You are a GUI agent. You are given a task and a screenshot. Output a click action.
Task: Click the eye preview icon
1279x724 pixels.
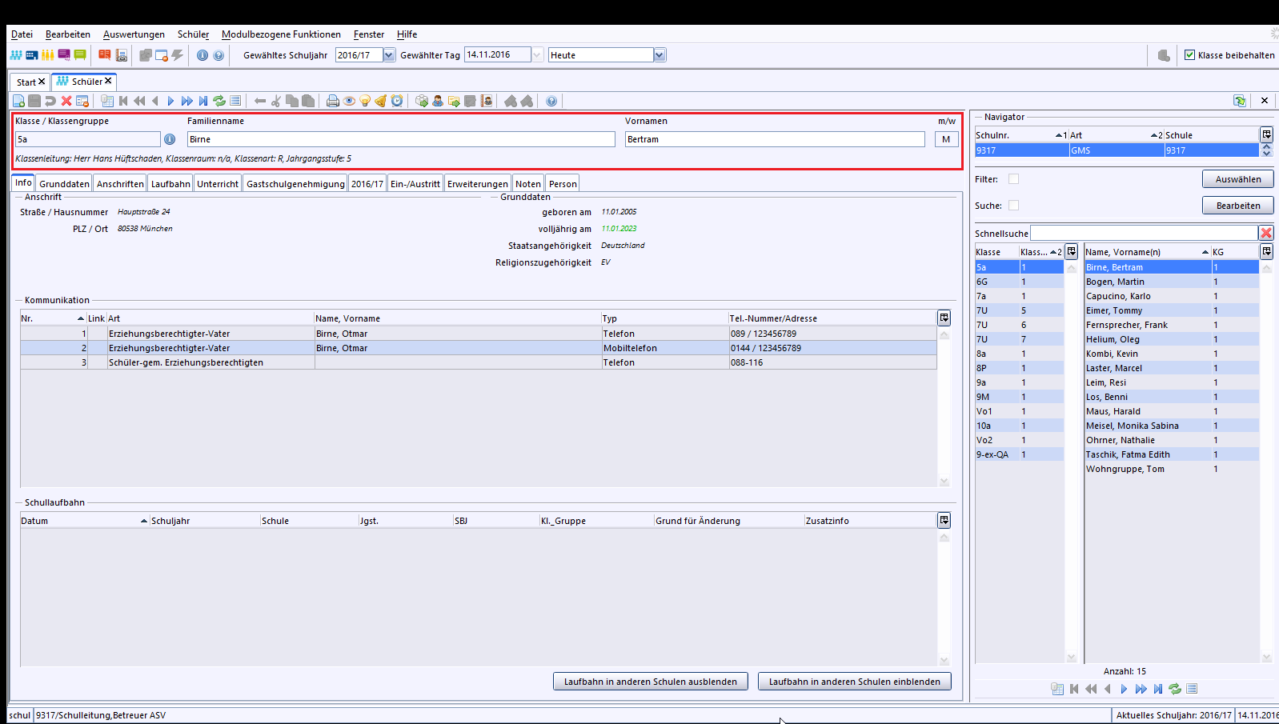(x=349, y=101)
